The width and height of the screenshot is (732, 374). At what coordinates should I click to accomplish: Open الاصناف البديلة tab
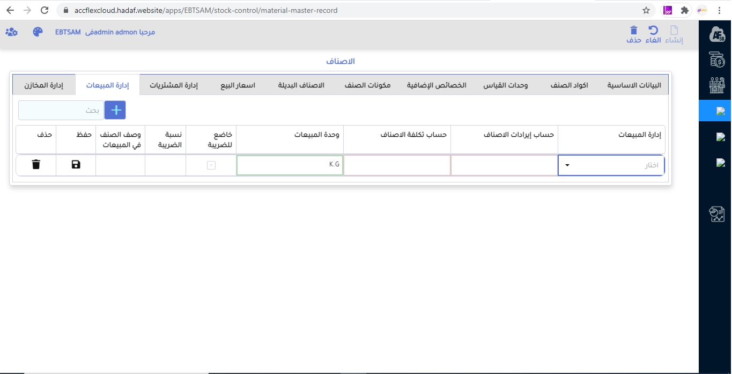point(301,85)
